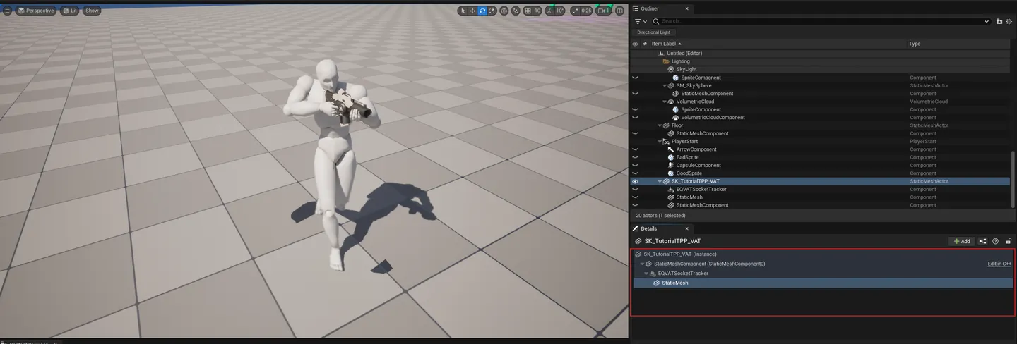Click the VolumetricCloud actor icon

point(671,102)
